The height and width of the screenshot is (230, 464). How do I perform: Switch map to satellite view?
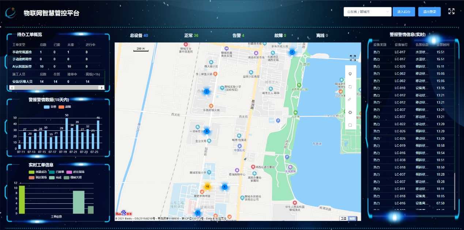(x=343, y=218)
